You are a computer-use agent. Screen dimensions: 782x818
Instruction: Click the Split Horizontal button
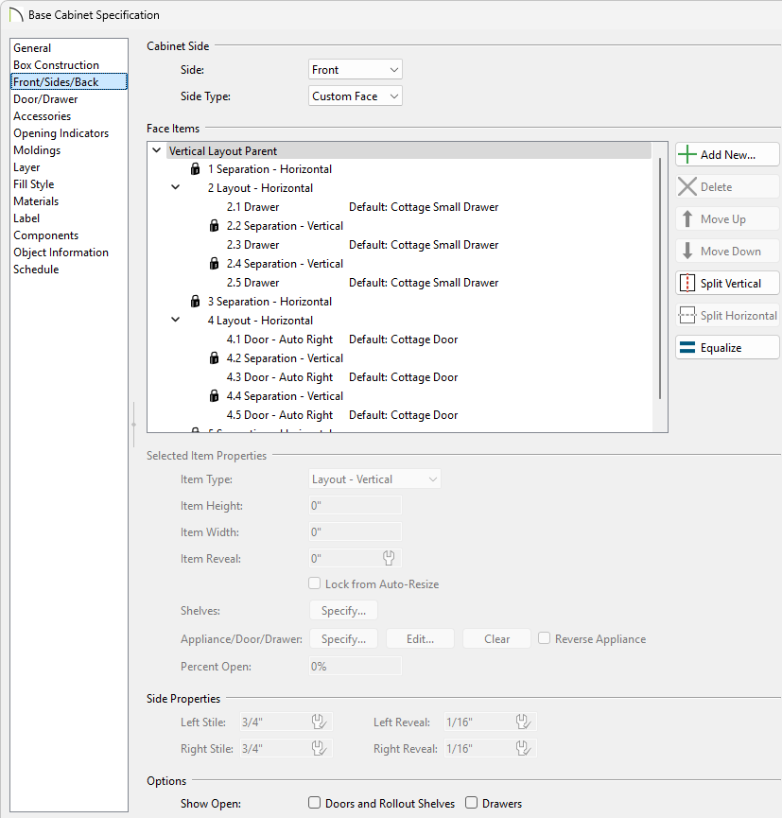pos(727,316)
